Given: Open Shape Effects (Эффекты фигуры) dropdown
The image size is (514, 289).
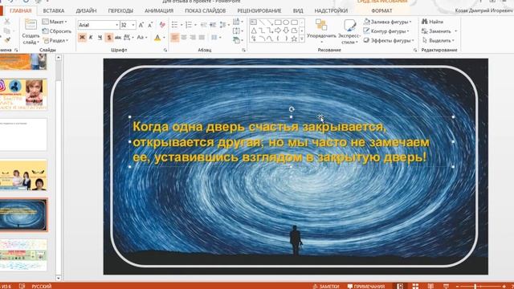Looking at the screenshot, I should click(x=389, y=41).
